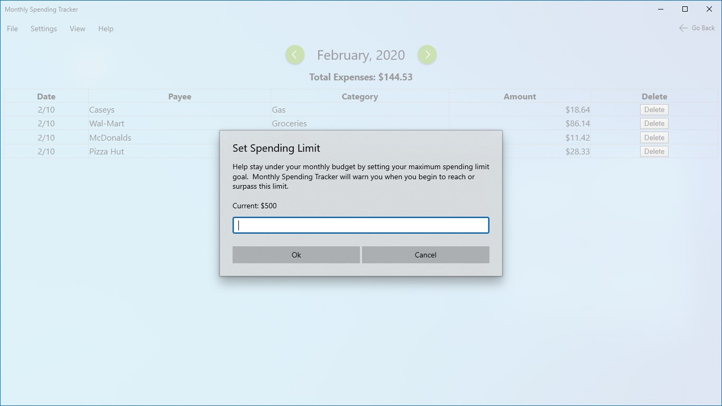722x406 pixels.
Task: Cancel the Set Spending Limit dialog
Action: (425, 255)
